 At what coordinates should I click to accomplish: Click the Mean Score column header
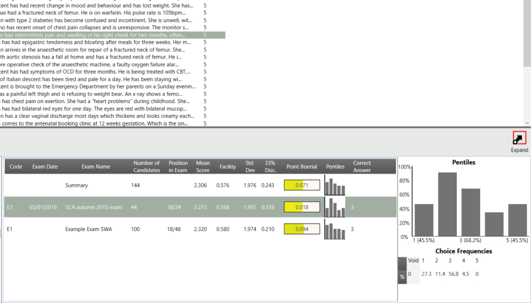pyautogui.click(x=203, y=166)
